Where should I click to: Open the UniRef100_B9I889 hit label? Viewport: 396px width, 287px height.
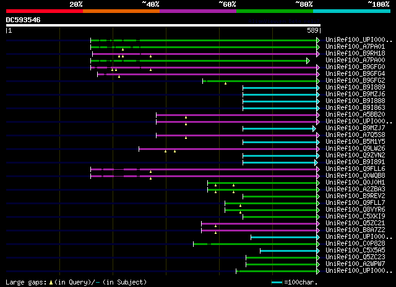coord(355,88)
